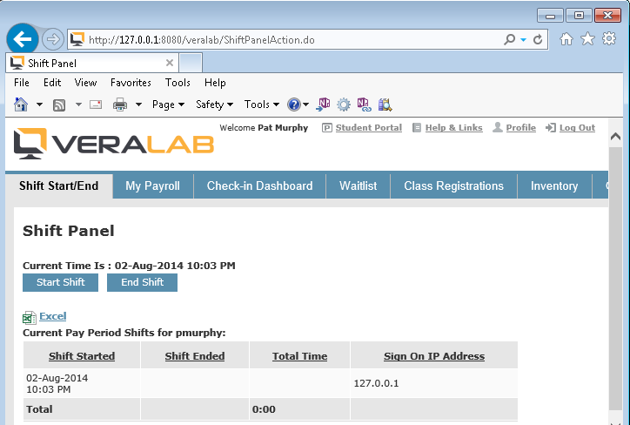Select the Shift Start/End tab
The height and width of the screenshot is (425, 630).
tap(58, 186)
